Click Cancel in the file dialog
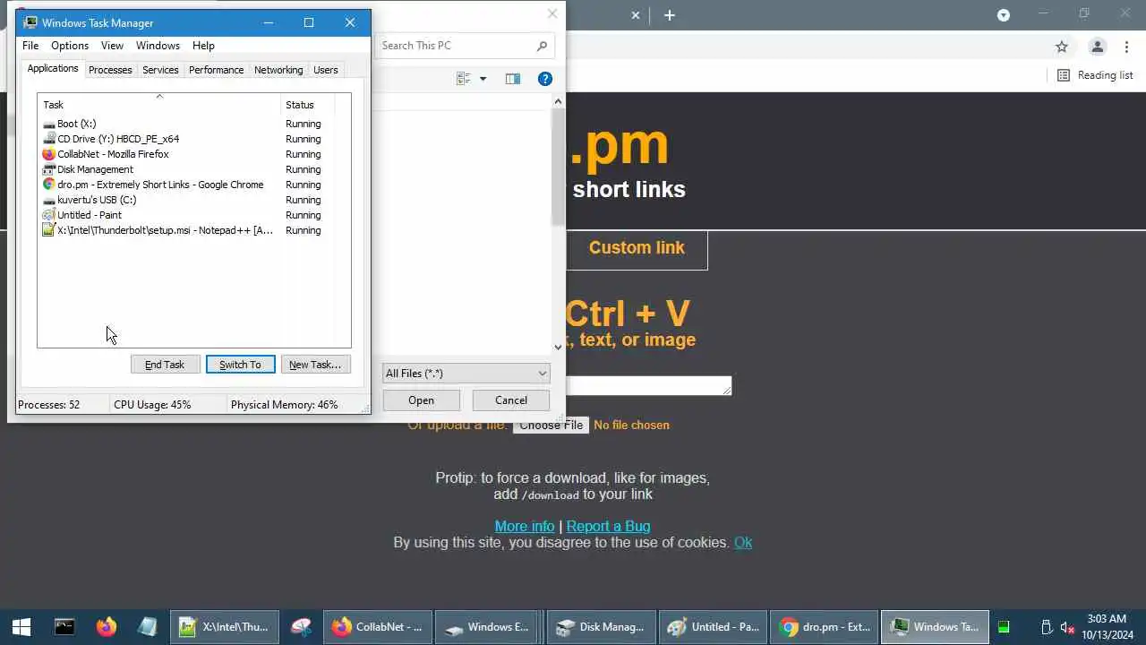 click(x=511, y=400)
